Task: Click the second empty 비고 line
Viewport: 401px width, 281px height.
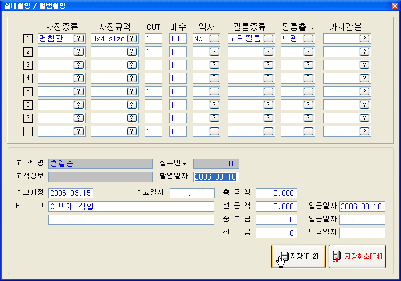Action: click(x=131, y=220)
